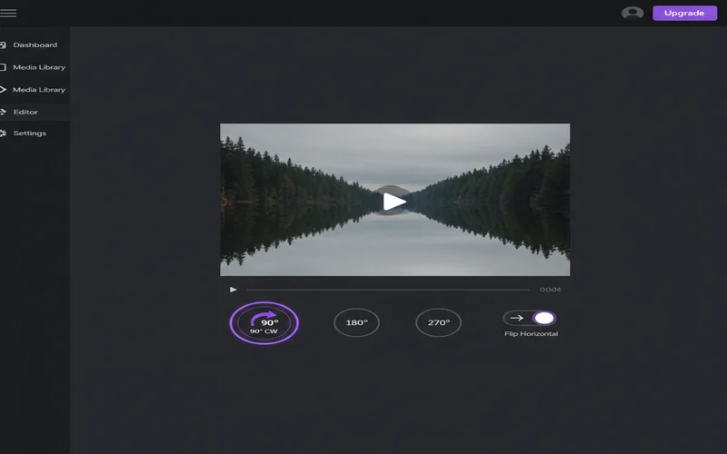727x454 pixels.
Task: Click the Flip Horizontal text label
Action: pyautogui.click(x=531, y=334)
